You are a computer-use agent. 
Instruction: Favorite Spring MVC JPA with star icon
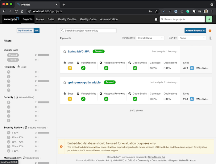click(x=64, y=51)
